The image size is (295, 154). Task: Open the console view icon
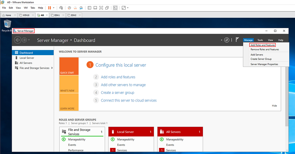point(115,8)
